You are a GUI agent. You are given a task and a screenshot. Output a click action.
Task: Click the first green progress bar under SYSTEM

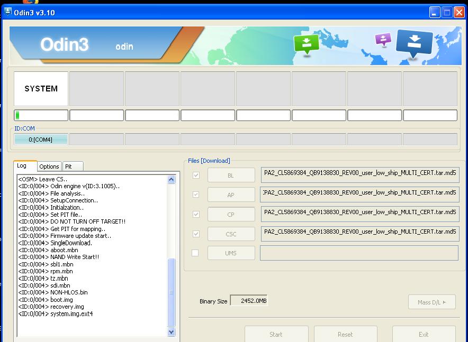click(41, 115)
